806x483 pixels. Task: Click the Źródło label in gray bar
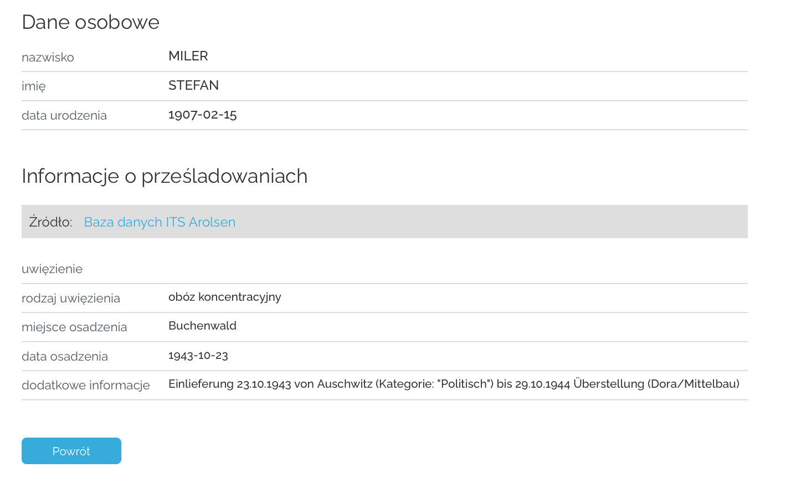point(50,222)
